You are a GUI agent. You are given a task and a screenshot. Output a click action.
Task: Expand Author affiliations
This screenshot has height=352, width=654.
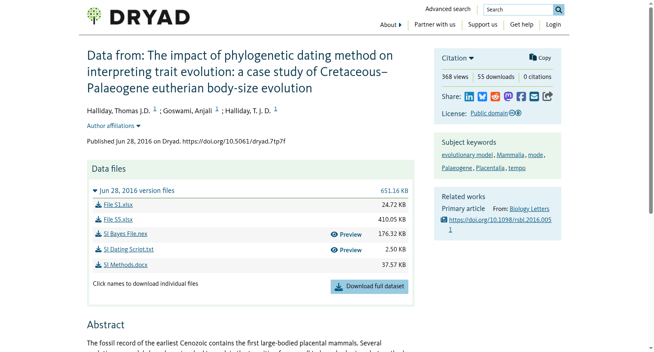point(114,126)
